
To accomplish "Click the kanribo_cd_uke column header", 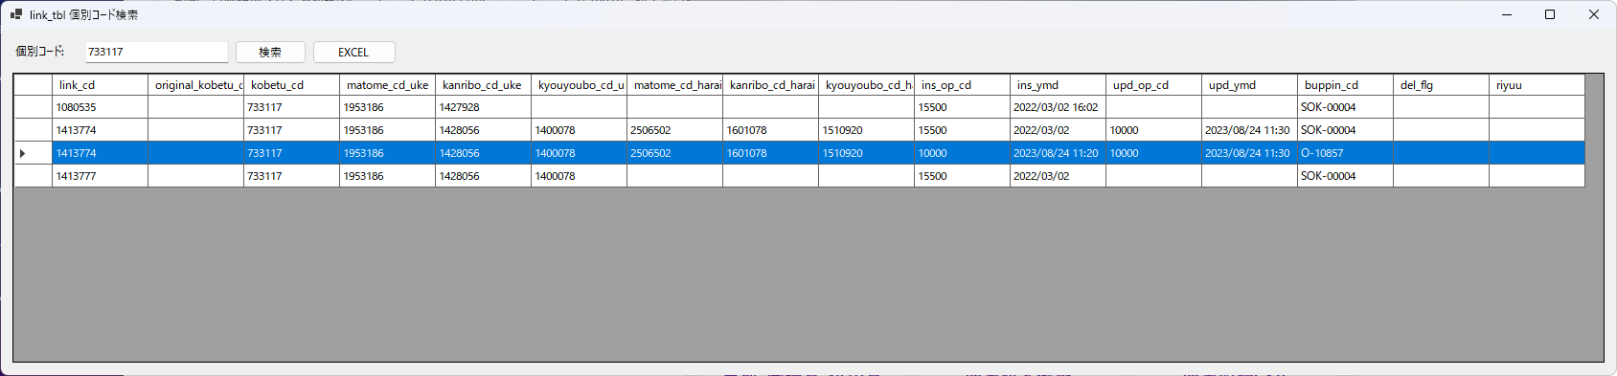I will pyautogui.click(x=483, y=85).
